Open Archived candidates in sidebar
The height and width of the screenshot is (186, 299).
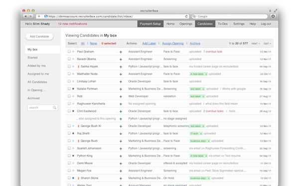click(x=33, y=98)
